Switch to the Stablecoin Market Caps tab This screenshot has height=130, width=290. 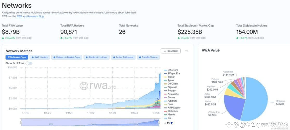point(67,57)
